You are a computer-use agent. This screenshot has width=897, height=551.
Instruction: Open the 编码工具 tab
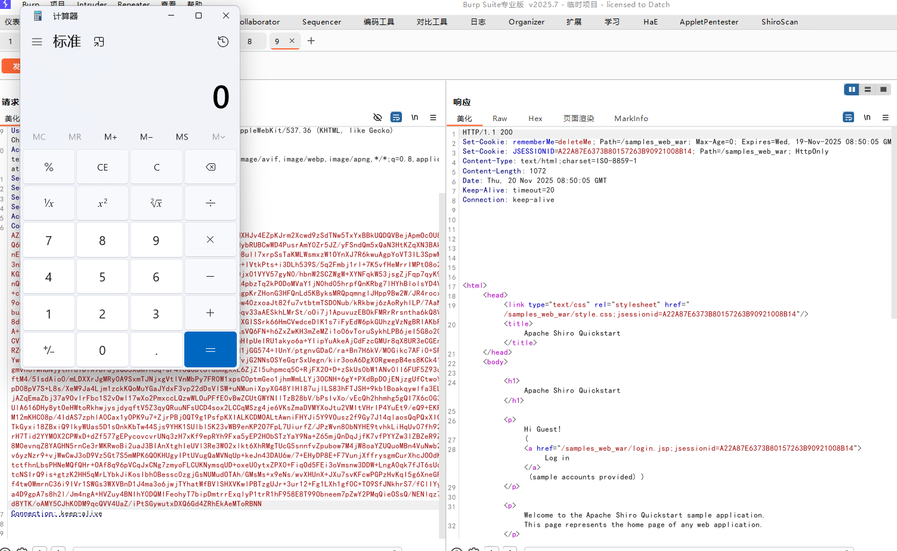[x=379, y=22]
